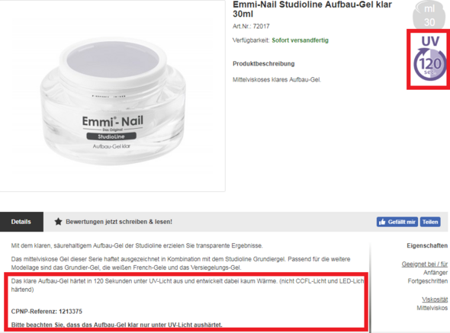This screenshot has height=333, width=450.
Task: Click the product title Emmi-Nail Studioline Aufbau-Gel
Action: pos(312,9)
